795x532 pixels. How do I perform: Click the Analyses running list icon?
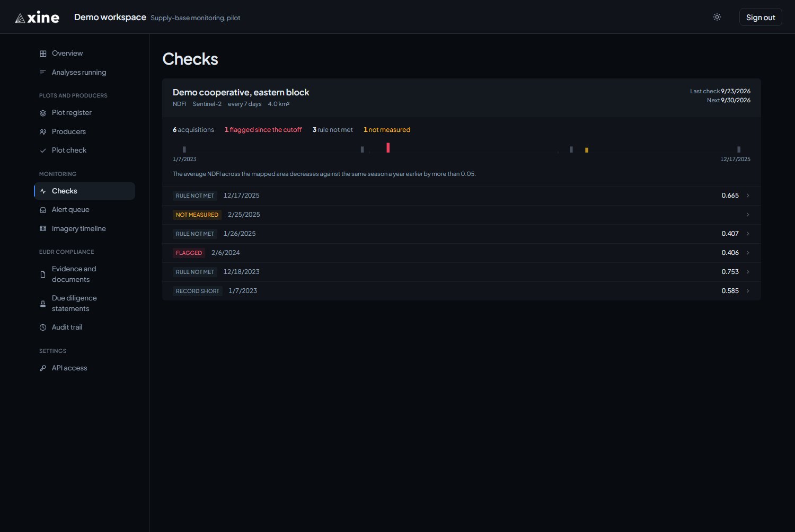(x=43, y=73)
